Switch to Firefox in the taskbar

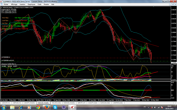click(46, 107)
